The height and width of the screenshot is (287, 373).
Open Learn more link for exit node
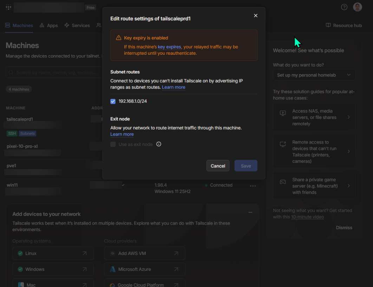click(x=122, y=134)
